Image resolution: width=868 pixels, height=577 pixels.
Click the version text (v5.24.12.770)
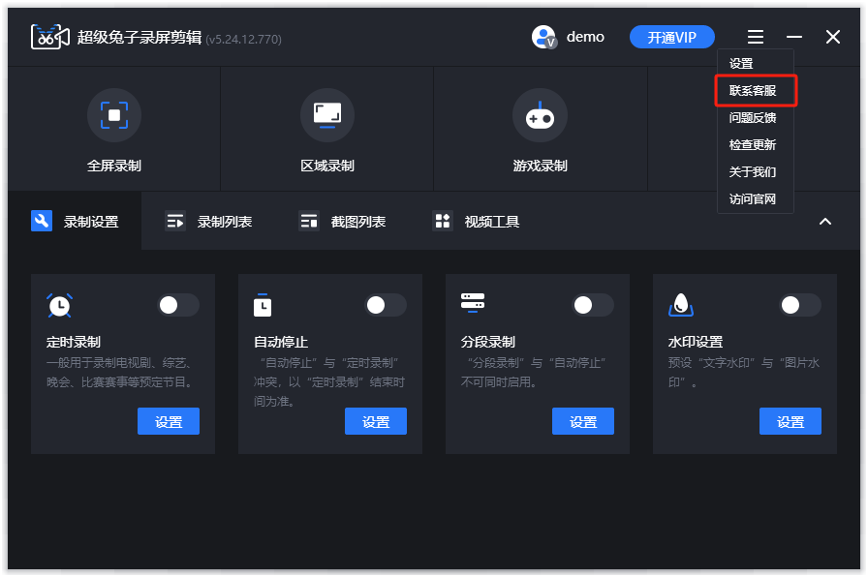(243, 40)
